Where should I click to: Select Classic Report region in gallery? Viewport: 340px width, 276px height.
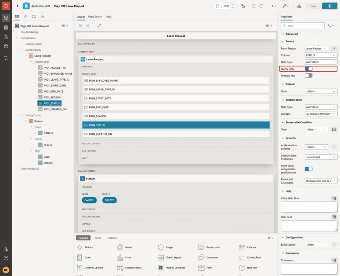click(x=169, y=257)
